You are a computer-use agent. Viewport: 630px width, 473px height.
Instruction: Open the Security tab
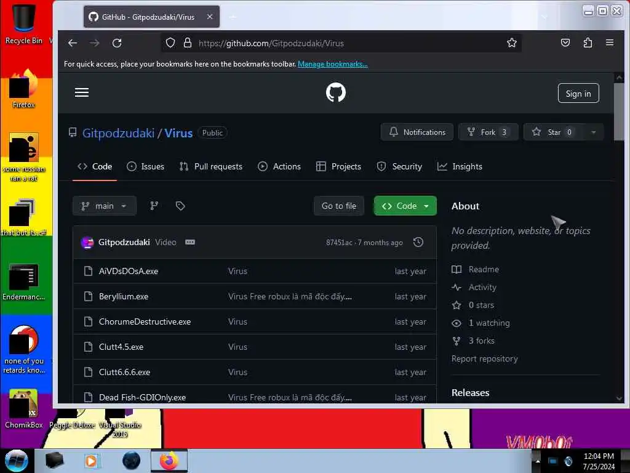399,166
